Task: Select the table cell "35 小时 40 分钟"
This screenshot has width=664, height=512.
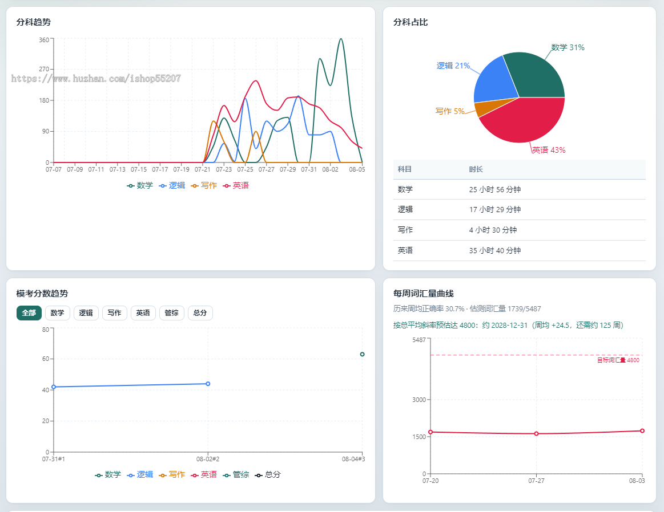Action: [x=495, y=250]
